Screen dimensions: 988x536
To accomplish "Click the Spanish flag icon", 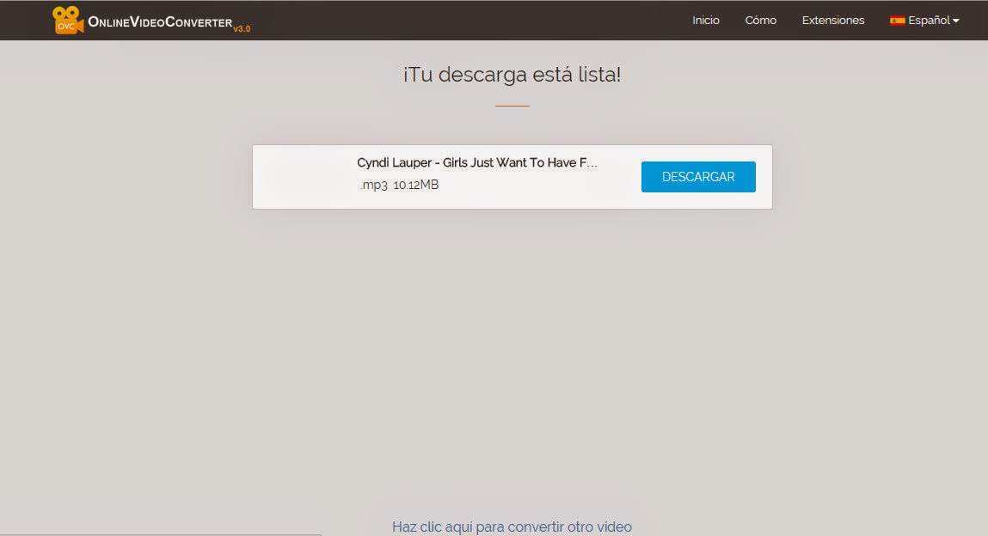I will click(897, 21).
